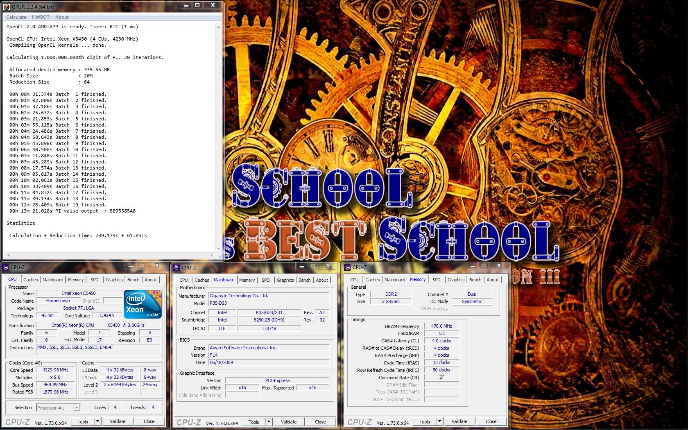The image size is (688, 430).
Task: Click right CPU-Z window title icon
Action: (347, 267)
